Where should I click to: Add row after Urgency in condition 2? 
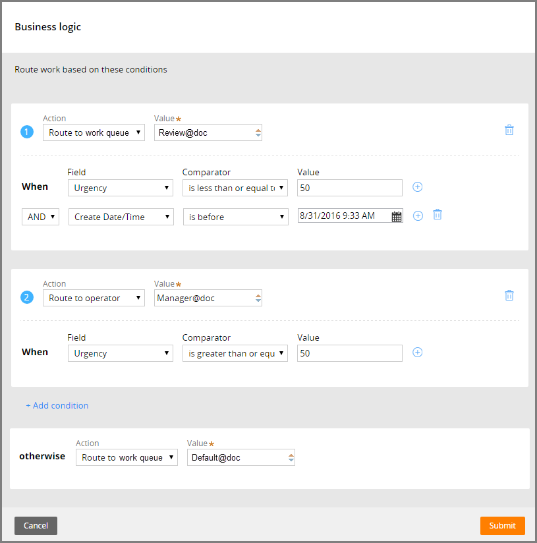[417, 353]
